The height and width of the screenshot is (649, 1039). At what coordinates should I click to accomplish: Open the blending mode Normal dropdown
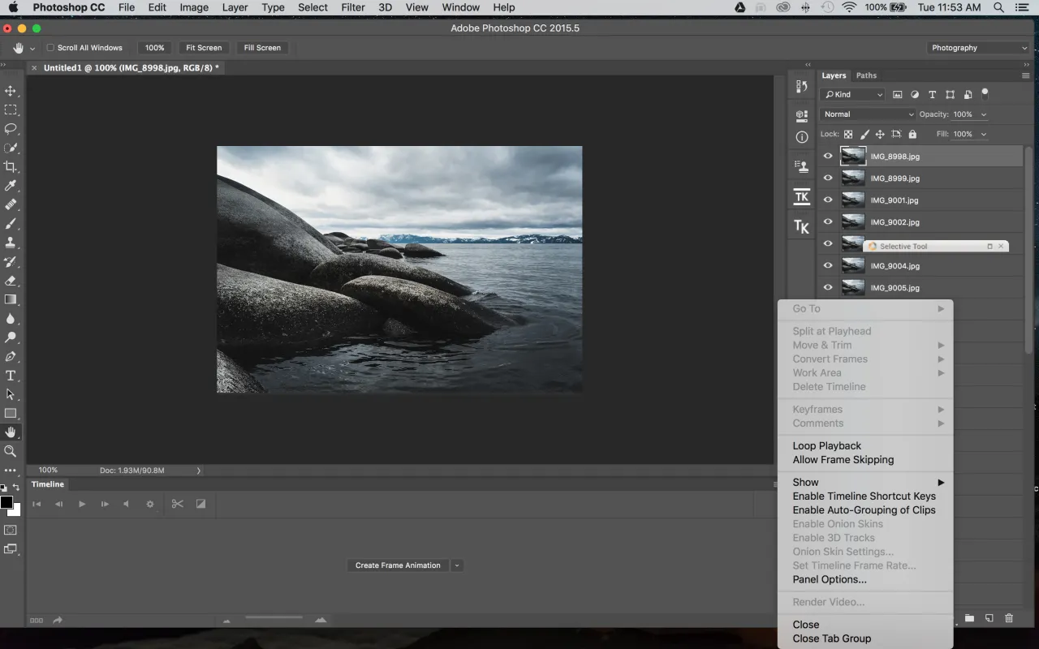(x=868, y=114)
